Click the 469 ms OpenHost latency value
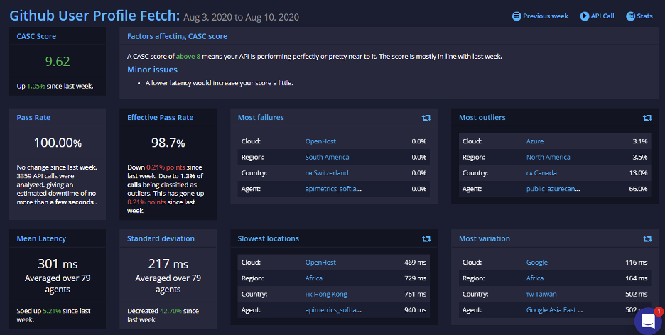 415,263
